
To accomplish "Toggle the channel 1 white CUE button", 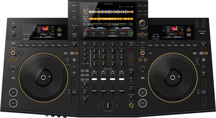I will tap(103, 79).
